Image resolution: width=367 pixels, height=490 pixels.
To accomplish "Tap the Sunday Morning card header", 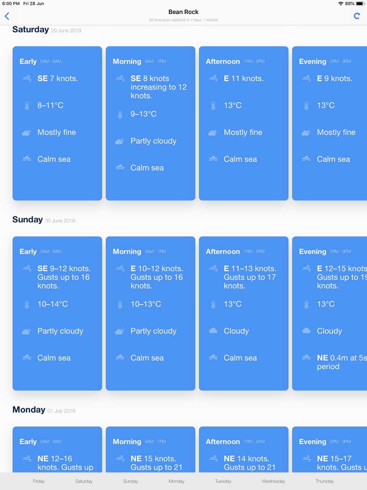I will (x=139, y=252).
